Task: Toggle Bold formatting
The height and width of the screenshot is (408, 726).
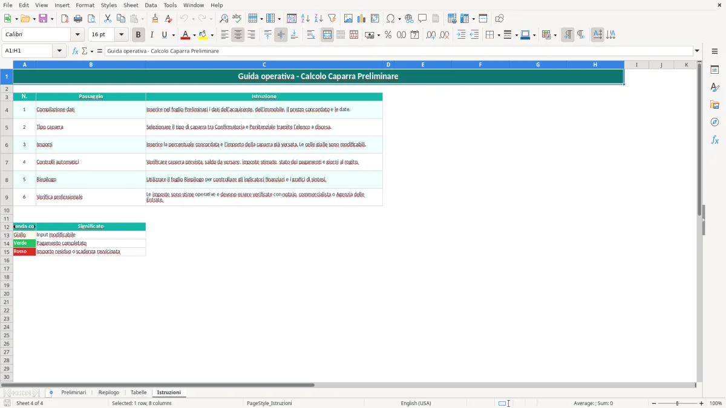Action: click(139, 35)
